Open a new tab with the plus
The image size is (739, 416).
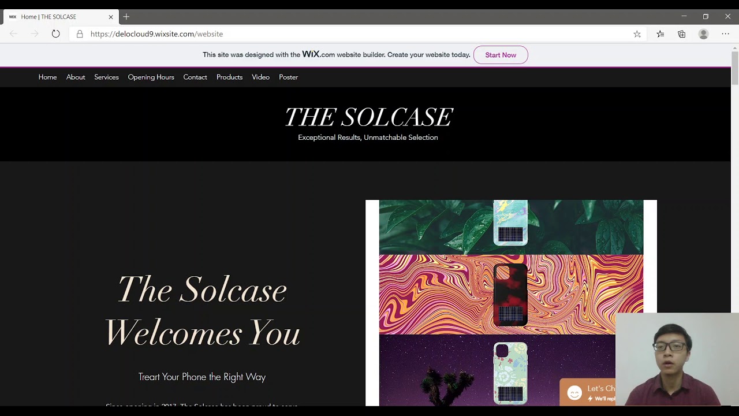126,17
